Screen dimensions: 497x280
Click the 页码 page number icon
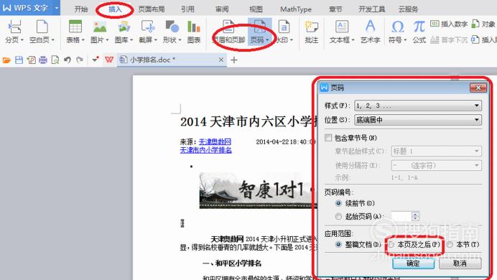tap(259, 27)
